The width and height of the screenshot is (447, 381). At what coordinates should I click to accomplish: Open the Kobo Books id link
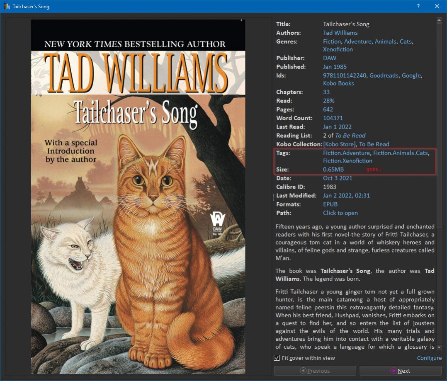click(338, 83)
